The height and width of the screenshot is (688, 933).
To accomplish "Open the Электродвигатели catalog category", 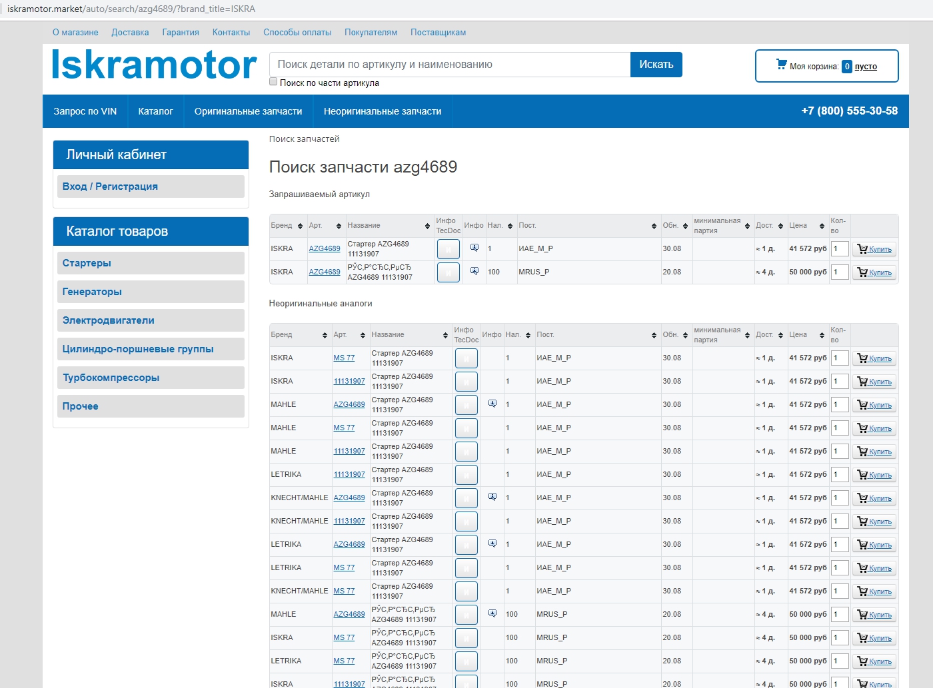I will tap(151, 320).
